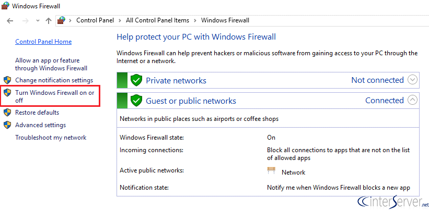Click 'Help protect your PC' heading

(196, 37)
